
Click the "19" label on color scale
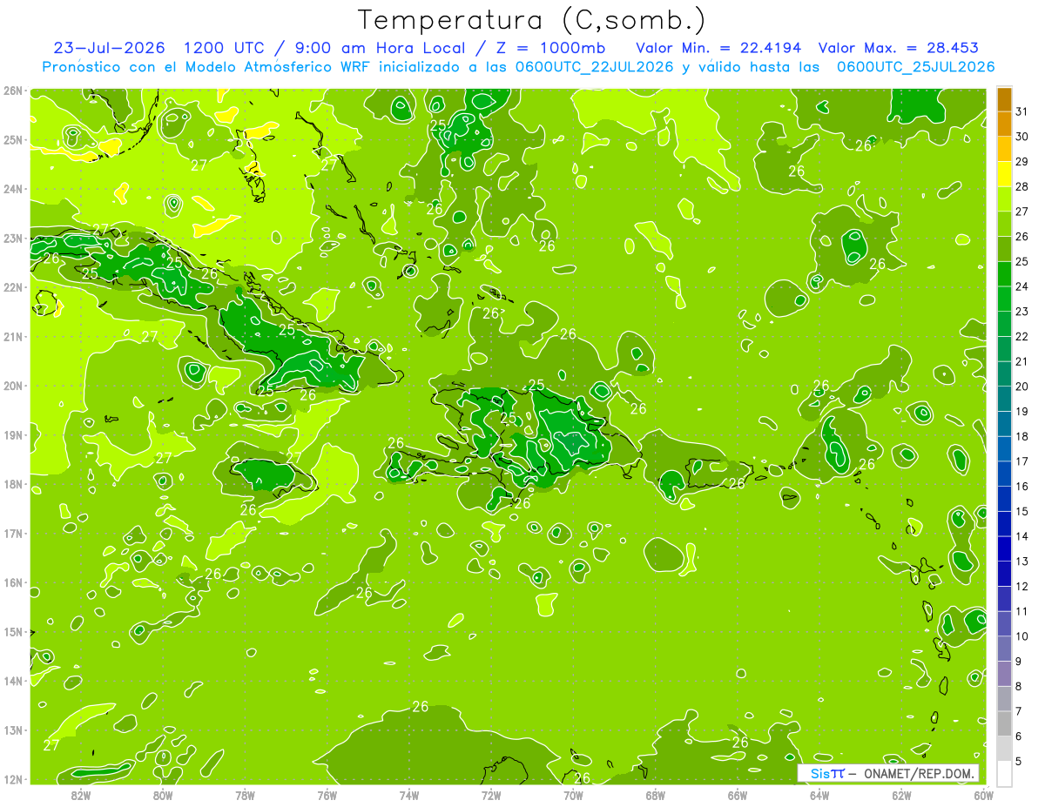tap(1022, 411)
